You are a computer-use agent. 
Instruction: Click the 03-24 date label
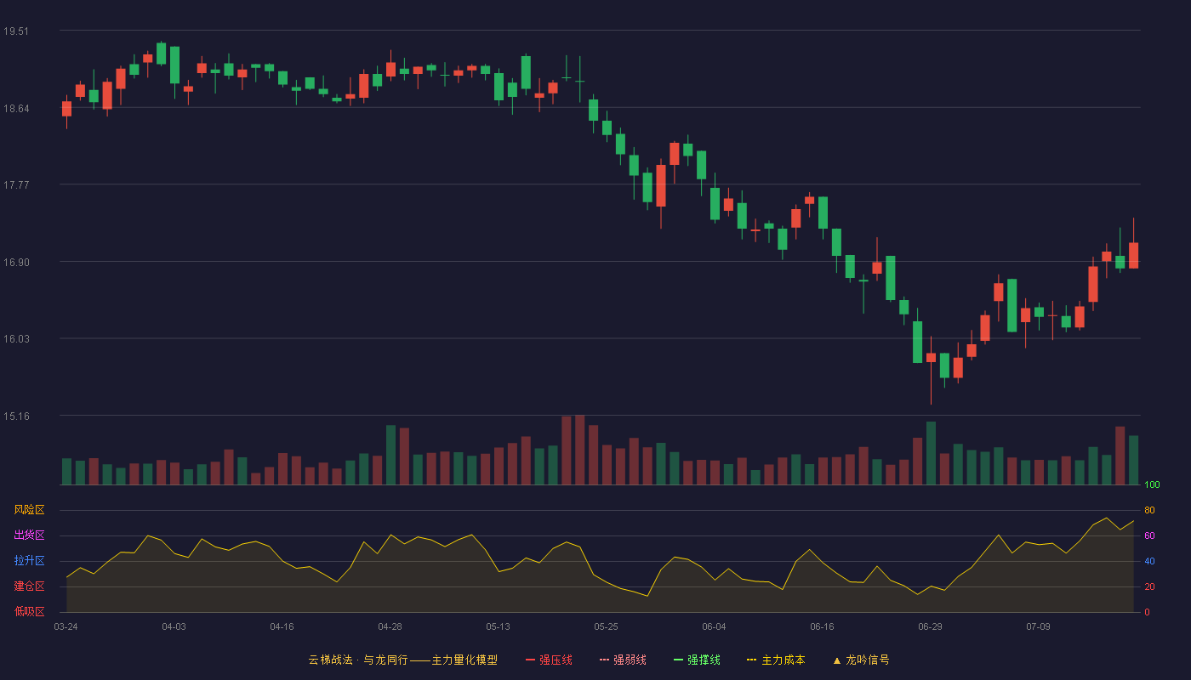[x=66, y=626]
